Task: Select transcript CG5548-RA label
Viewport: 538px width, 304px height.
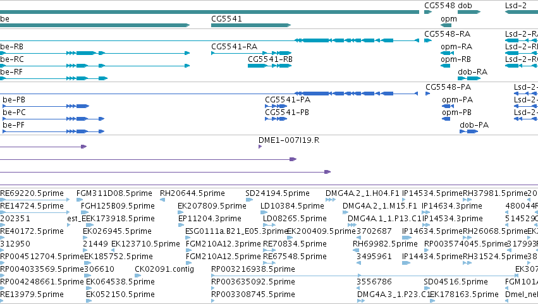Action: coord(448,34)
